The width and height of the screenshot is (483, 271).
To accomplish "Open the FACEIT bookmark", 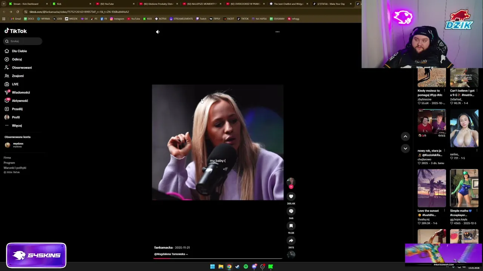I will tap(229, 19).
